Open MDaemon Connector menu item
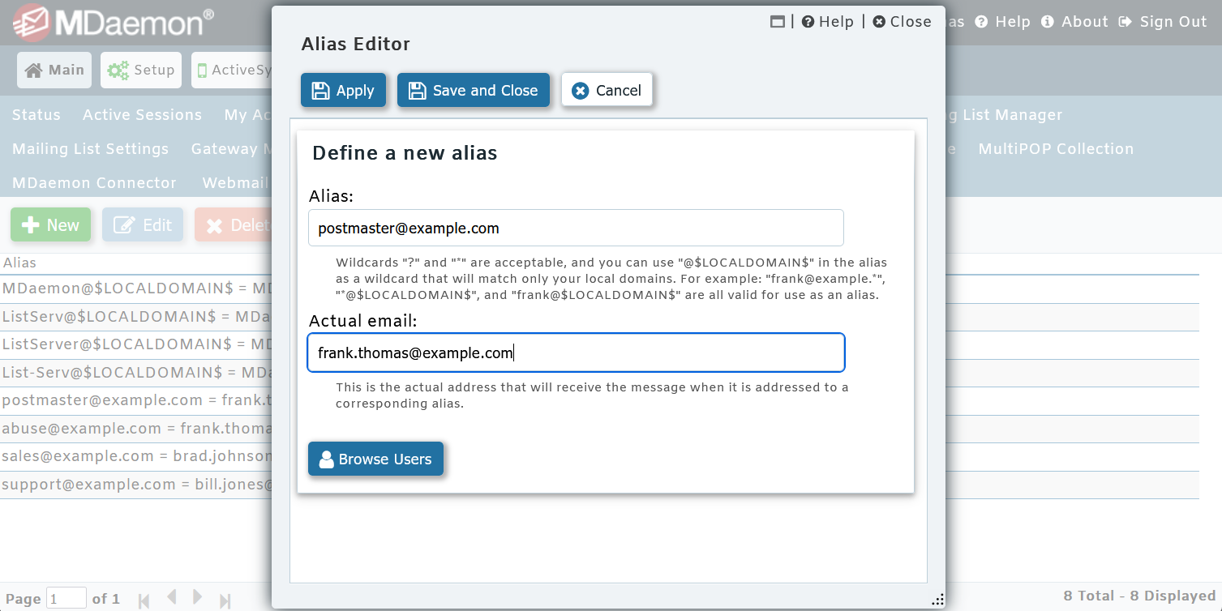1222x611 pixels. pos(94,183)
